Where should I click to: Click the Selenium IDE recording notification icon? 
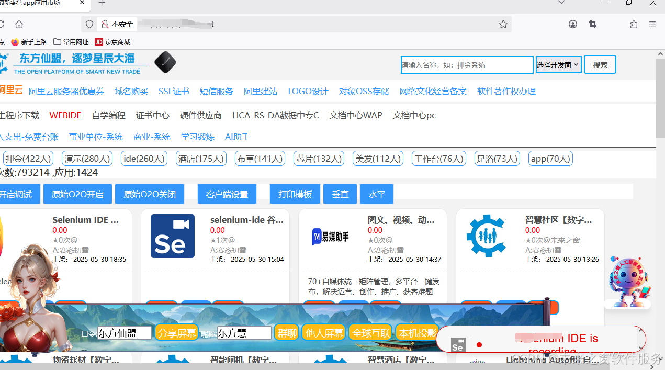(x=457, y=345)
